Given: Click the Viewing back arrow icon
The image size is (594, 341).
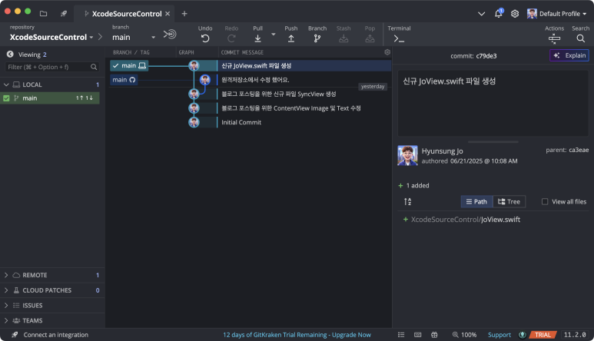Looking at the screenshot, I should coord(10,55).
